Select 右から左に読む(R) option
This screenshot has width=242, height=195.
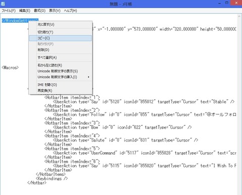(x=60, y=65)
